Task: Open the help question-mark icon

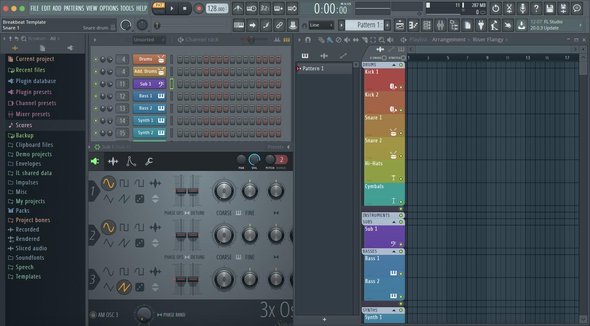Action: pos(536,8)
